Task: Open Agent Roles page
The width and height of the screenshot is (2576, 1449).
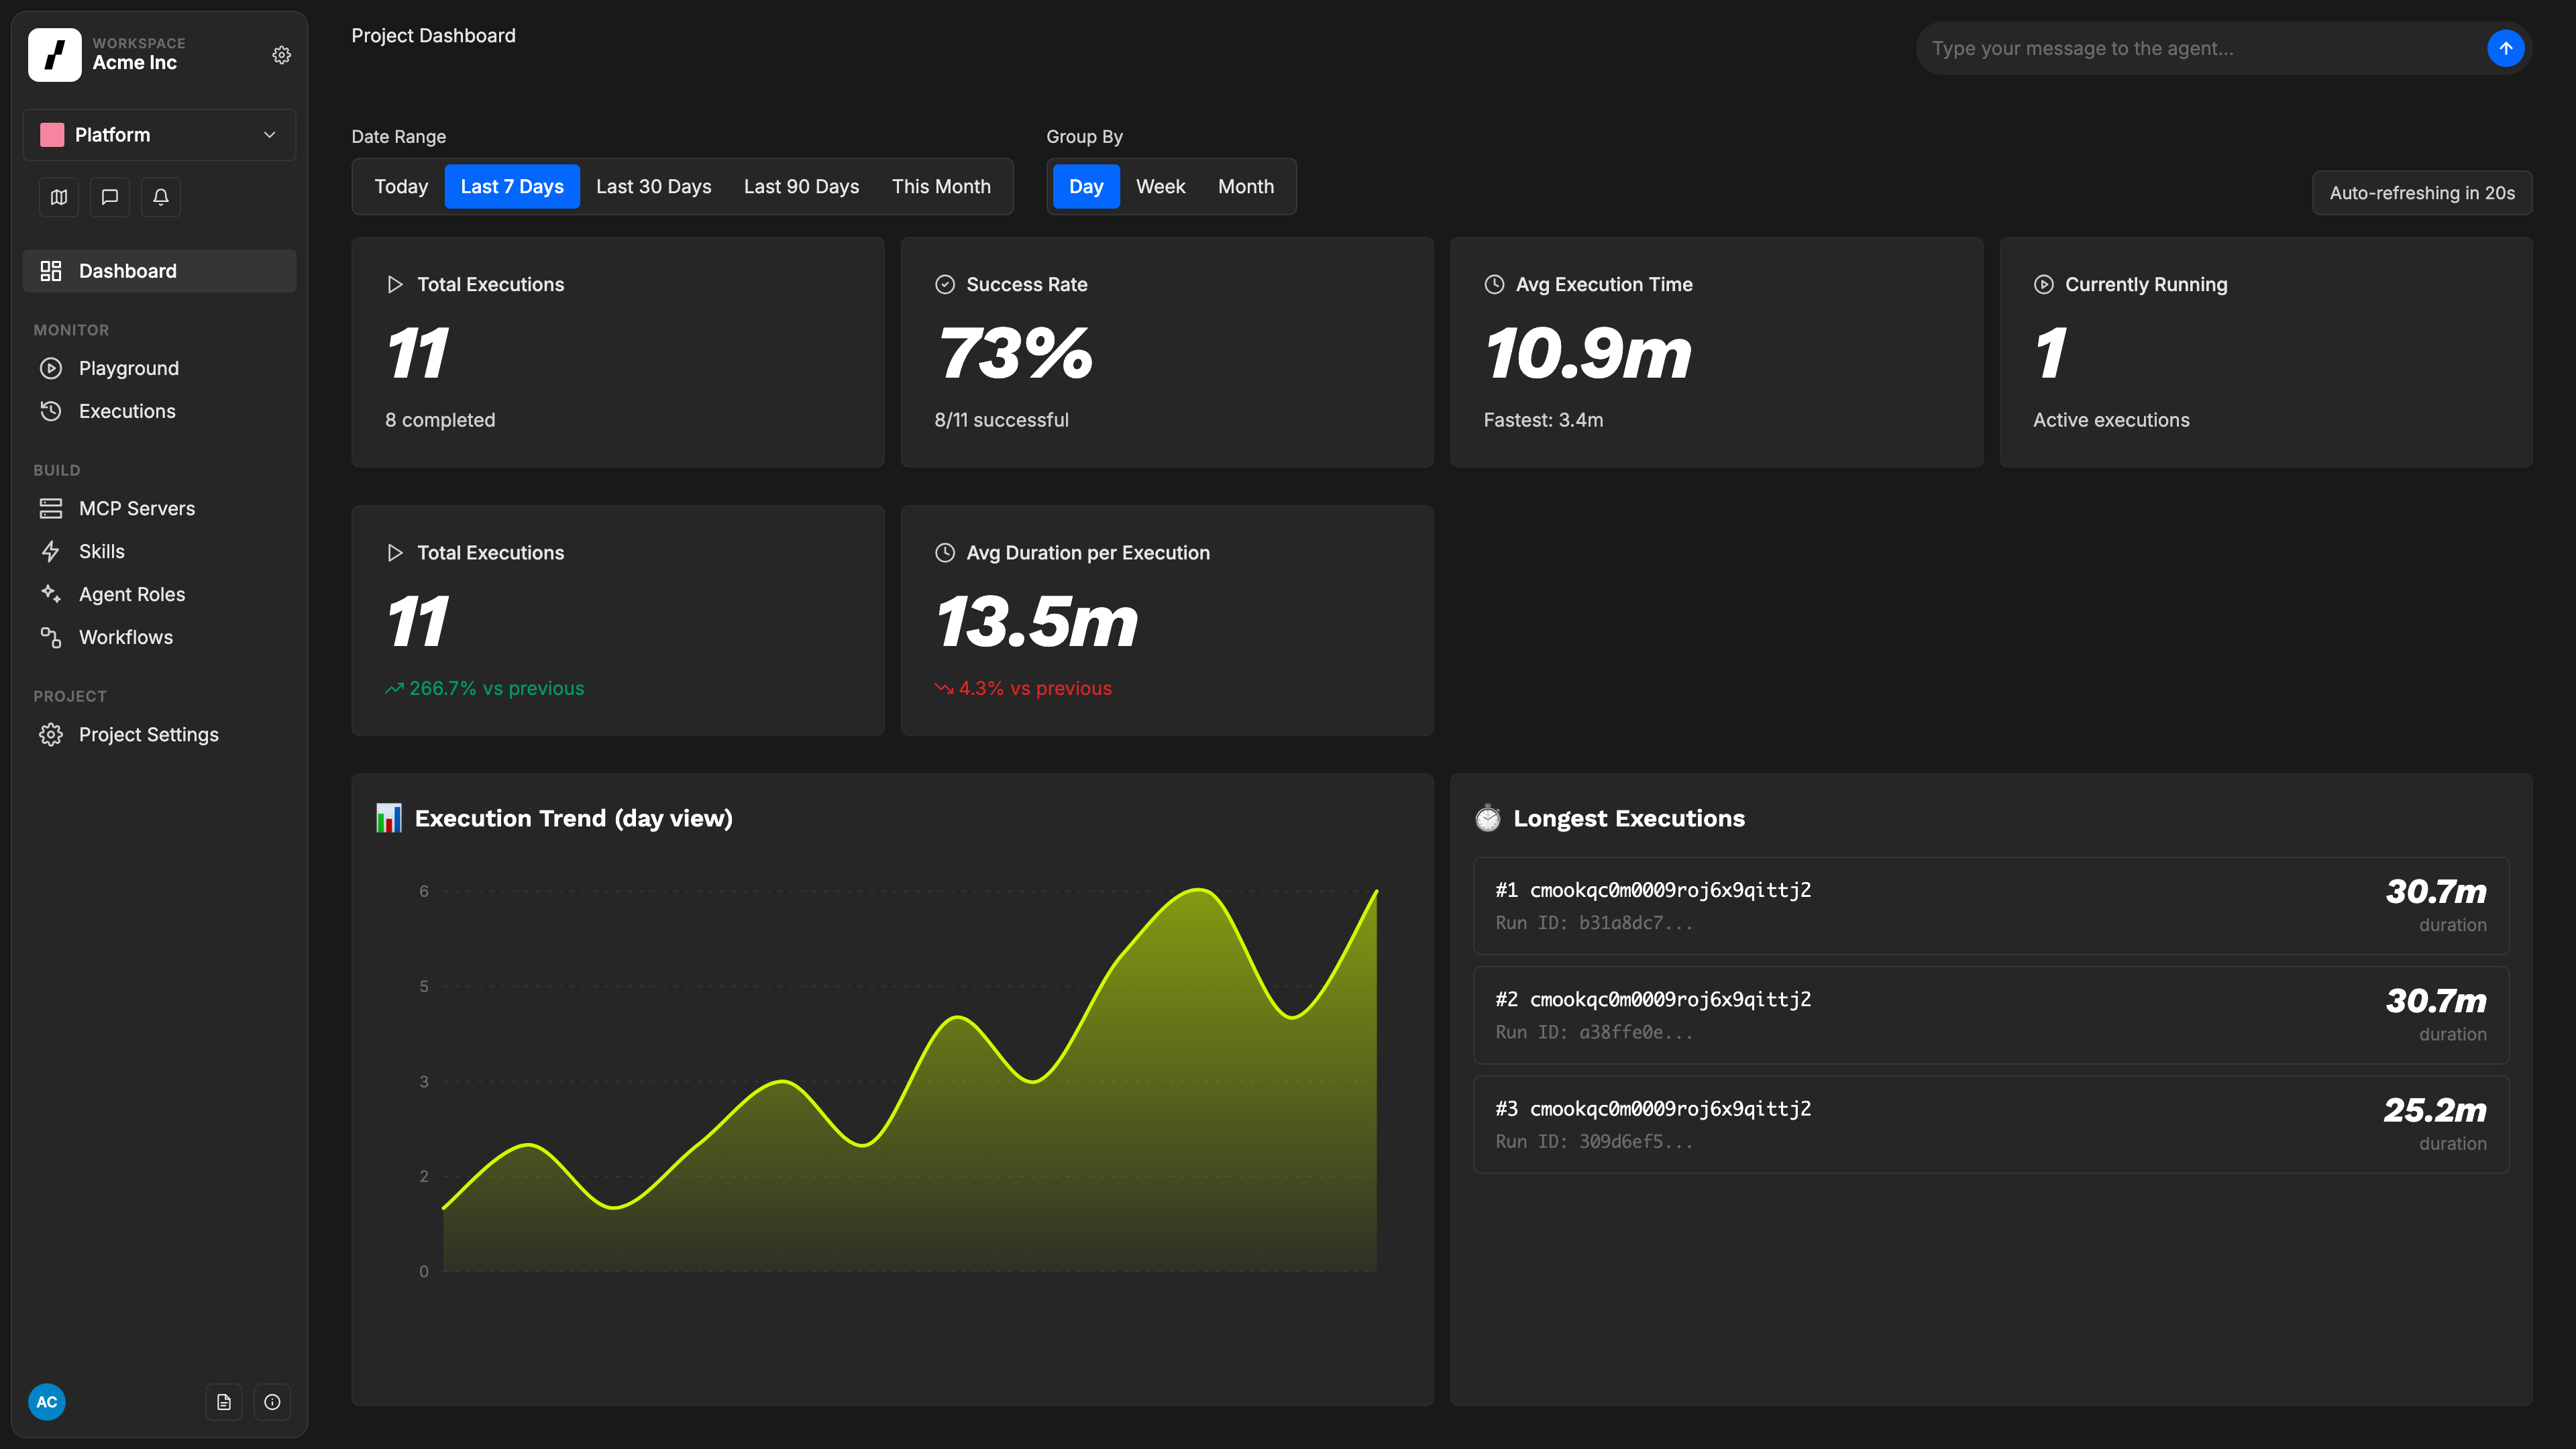Action: 160,594
